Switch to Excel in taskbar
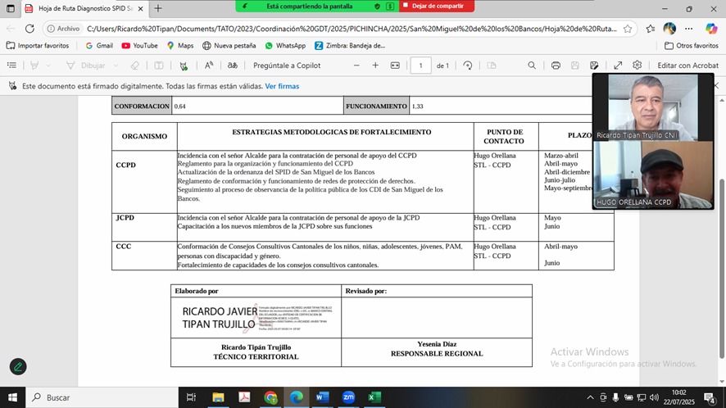The width and height of the screenshot is (726, 408). pos(374,397)
